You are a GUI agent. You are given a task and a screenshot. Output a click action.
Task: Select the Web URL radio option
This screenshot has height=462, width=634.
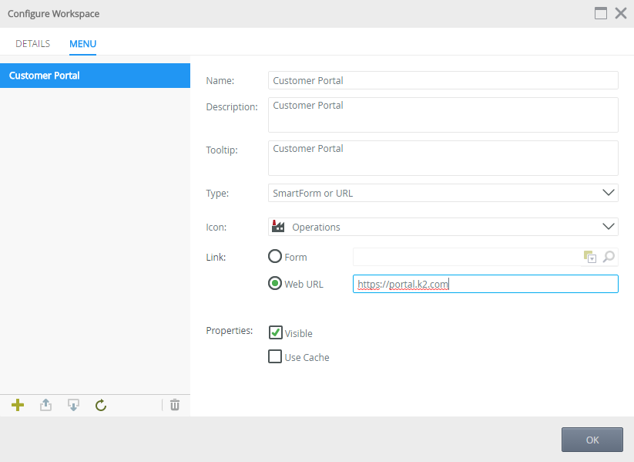pos(275,284)
